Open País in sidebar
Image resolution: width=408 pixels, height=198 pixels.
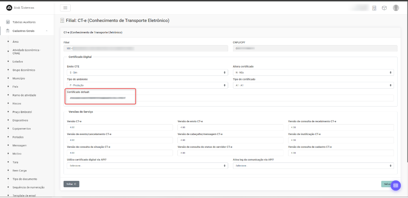(15, 87)
